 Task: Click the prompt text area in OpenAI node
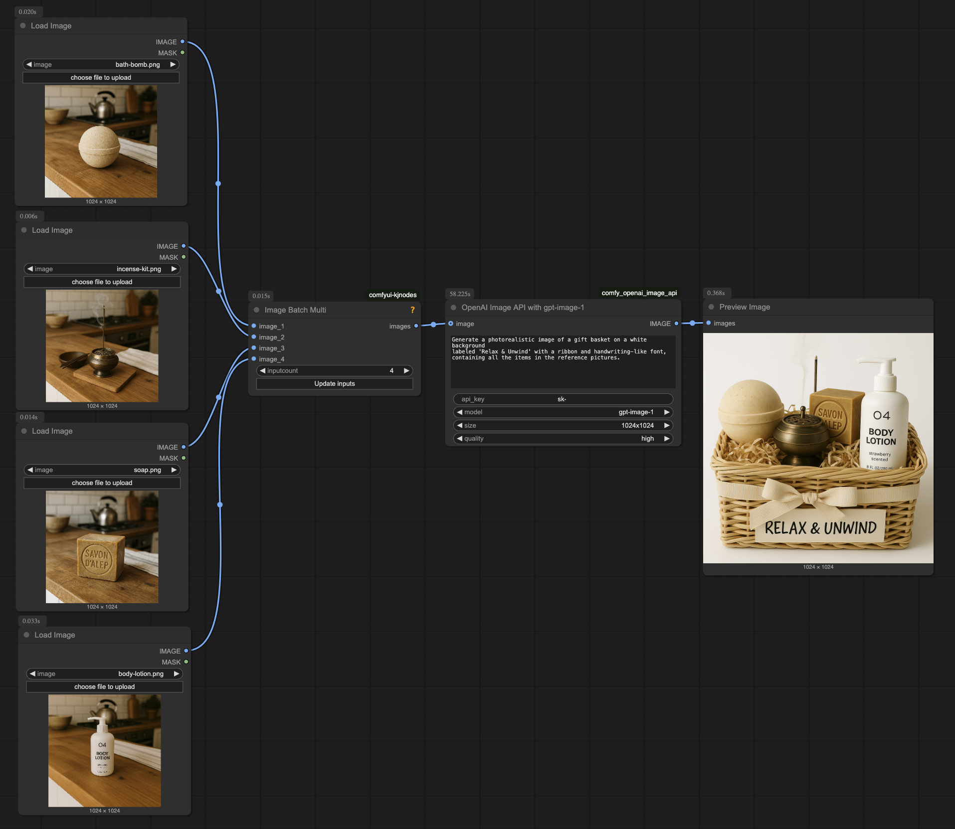[563, 361]
